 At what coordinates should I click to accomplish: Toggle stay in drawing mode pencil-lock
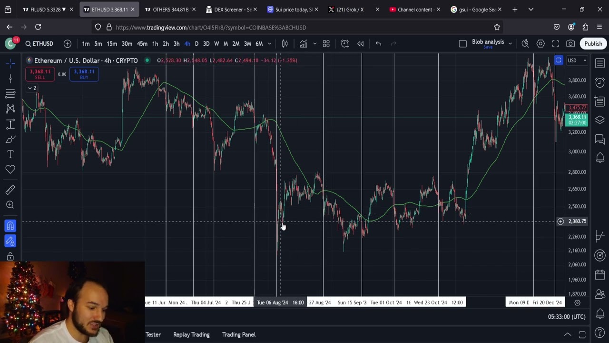[10, 242]
